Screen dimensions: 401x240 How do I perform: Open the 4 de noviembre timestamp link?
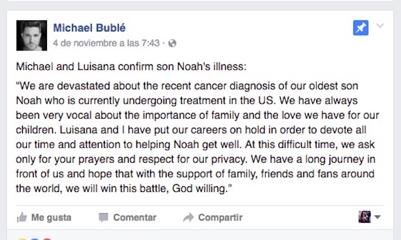pyautogui.click(x=105, y=43)
